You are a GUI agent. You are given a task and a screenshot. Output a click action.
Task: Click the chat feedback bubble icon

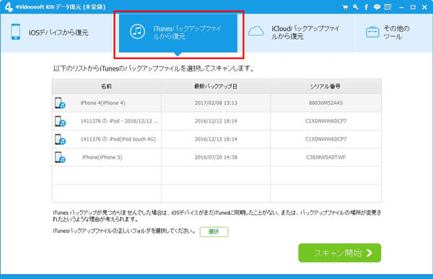[x=377, y=7]
